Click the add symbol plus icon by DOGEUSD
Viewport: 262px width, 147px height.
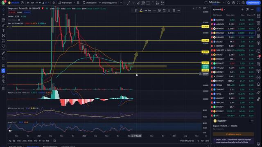click(x=22, y=3)
